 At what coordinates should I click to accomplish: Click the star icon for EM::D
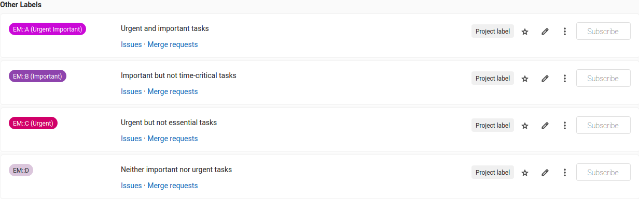tap(524, 173)
